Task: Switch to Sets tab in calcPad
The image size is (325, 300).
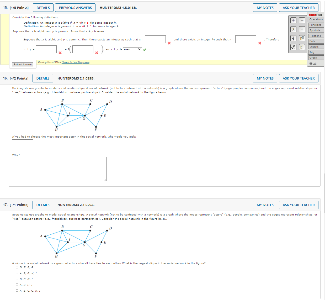Action: point(316,41)
